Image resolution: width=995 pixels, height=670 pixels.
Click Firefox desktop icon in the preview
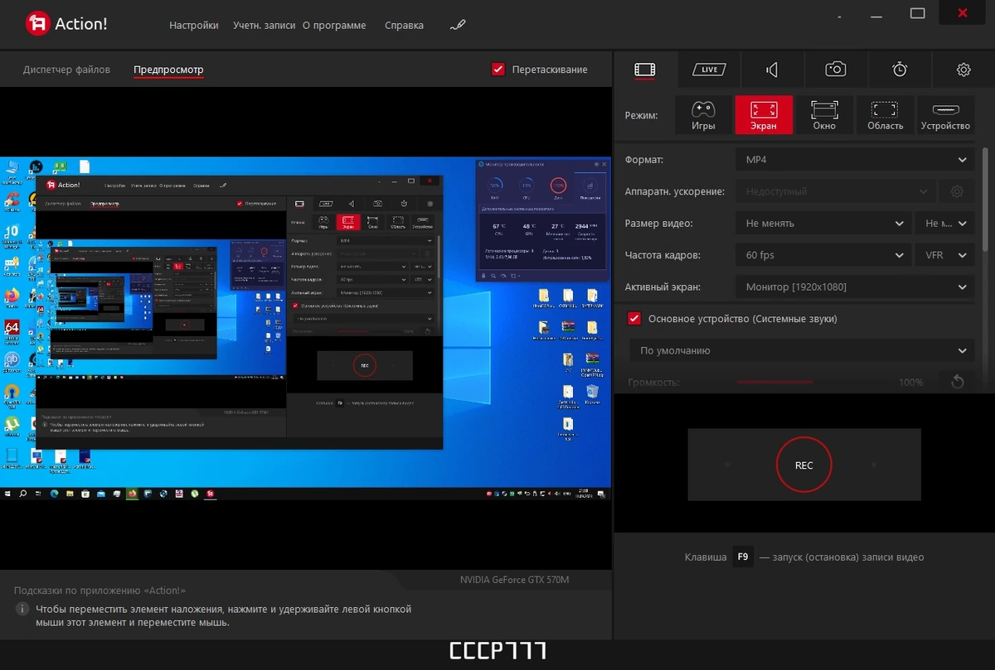12,296
